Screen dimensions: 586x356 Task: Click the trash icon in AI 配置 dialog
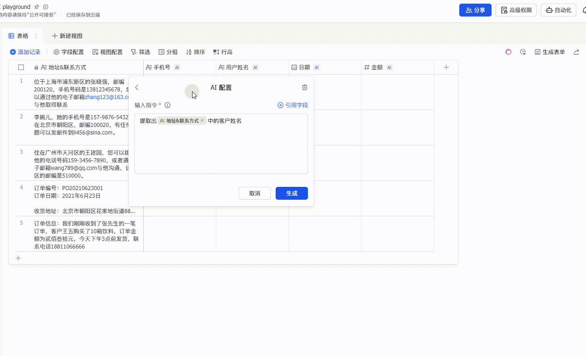coord(305,87)
